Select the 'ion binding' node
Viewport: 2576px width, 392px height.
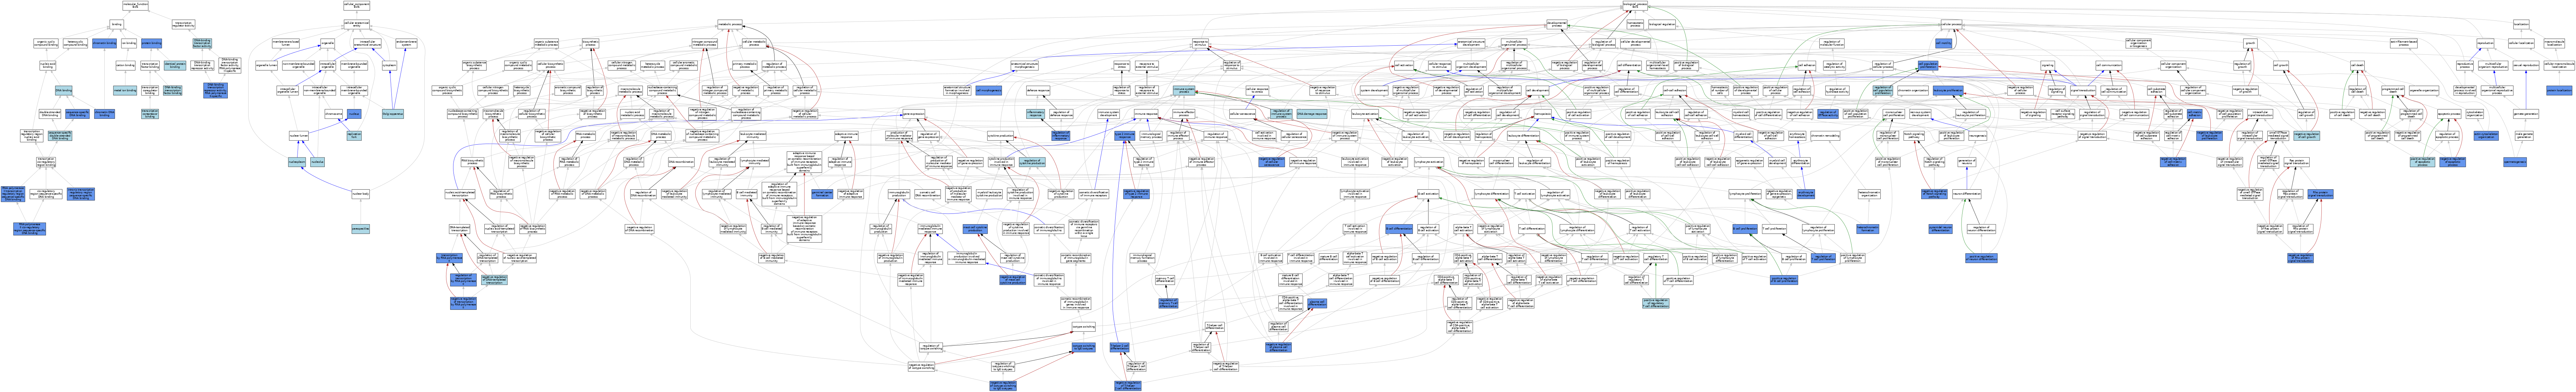[x=129, y=43]
